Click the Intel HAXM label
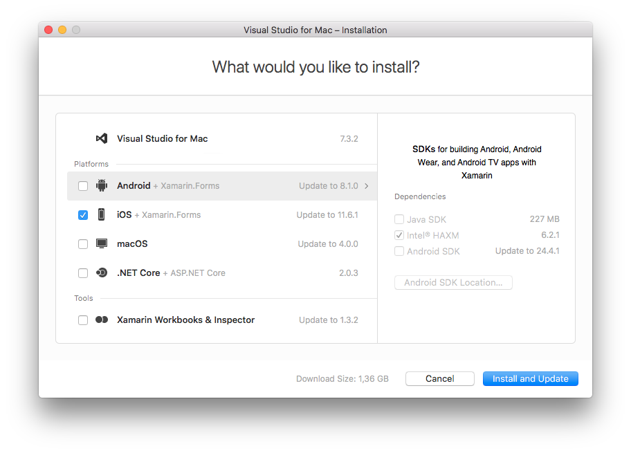This screenshot has width=631, height=453. (433, 235)
